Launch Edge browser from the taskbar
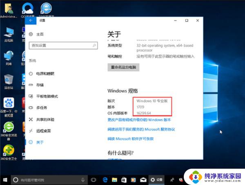 [x=105, y=179]
